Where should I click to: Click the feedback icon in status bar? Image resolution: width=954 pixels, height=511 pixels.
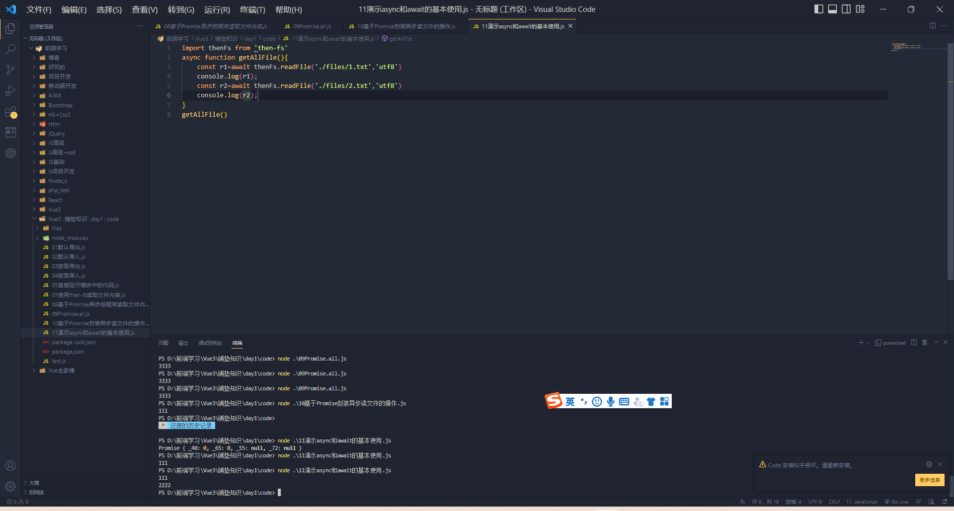pyautogui.click(x=919, y=502)
